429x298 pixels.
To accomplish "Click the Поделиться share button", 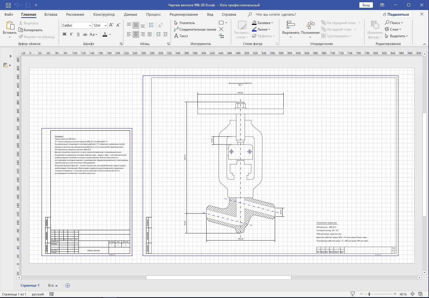I will point(396,14).
